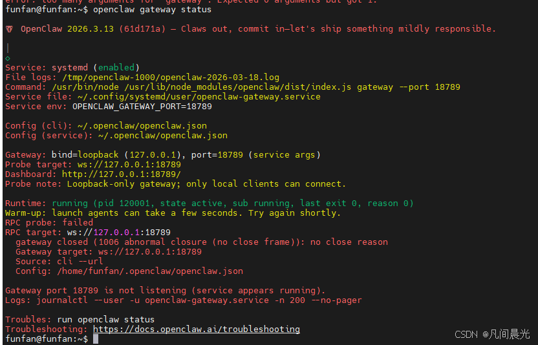Image resolution: width=538 pixels, height=345 pixels.
Task: Click the 'Gateway: bind=loopback' line
Action: point(163,155)
